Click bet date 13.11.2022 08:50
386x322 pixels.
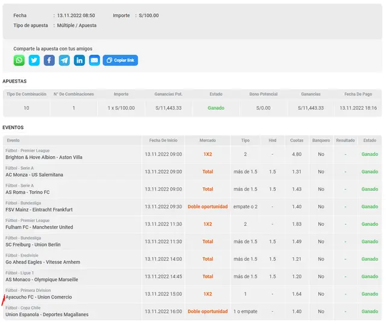(76, 16)
